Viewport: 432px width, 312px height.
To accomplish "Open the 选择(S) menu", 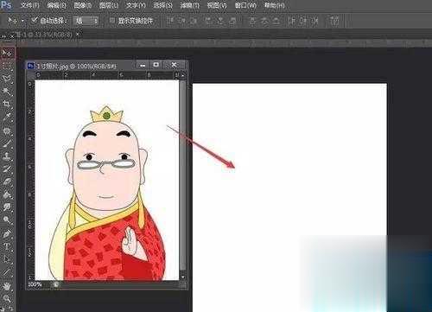I will (162, 5).
